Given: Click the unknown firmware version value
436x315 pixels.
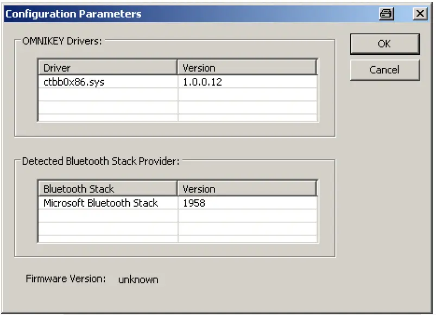Looking at the screenshot, I should tap(137, 279).
